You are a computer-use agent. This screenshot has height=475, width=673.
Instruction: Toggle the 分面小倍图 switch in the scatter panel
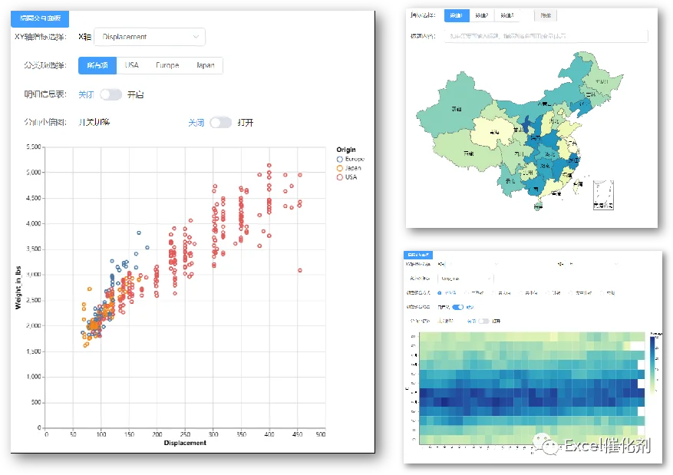point(220,123)
